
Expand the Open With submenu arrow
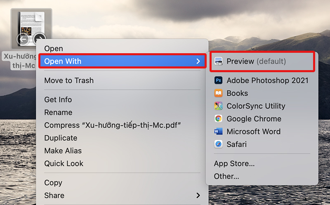click(198, 61)
